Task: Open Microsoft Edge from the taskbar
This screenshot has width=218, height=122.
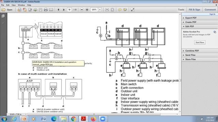Action: coord(54,119)
